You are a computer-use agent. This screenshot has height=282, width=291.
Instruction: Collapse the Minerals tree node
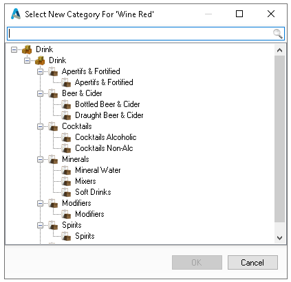[x=40, y=159]
